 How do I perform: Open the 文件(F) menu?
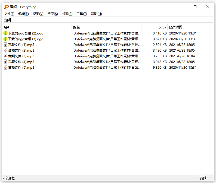[x=9, y=14]
